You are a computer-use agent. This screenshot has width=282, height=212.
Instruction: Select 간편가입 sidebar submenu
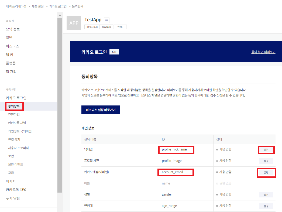click(x=14, y=114)
